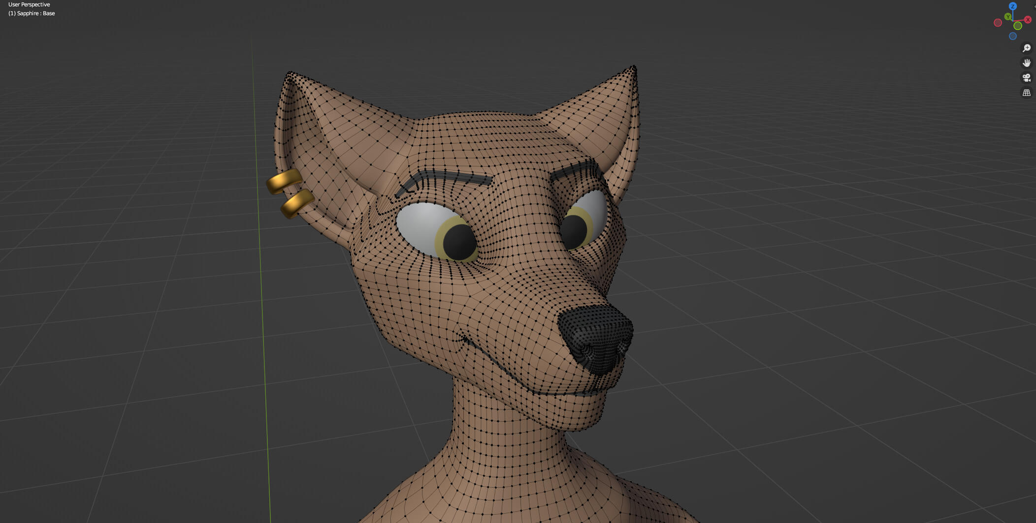Snap view to the green Y axis
This screenshot has width=1036, height=523.
coord(1007,17)
